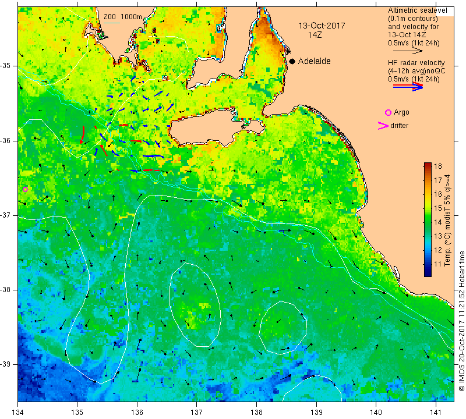
Task: Click the 137 longitude axis label
Action: (x=196, y=413)
